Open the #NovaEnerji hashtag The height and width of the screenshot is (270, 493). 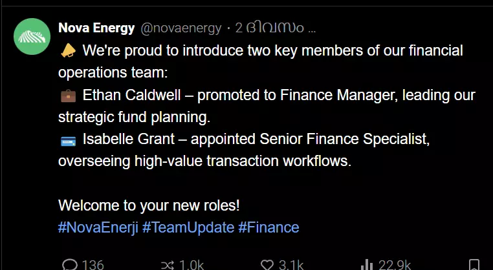(98, 227)
